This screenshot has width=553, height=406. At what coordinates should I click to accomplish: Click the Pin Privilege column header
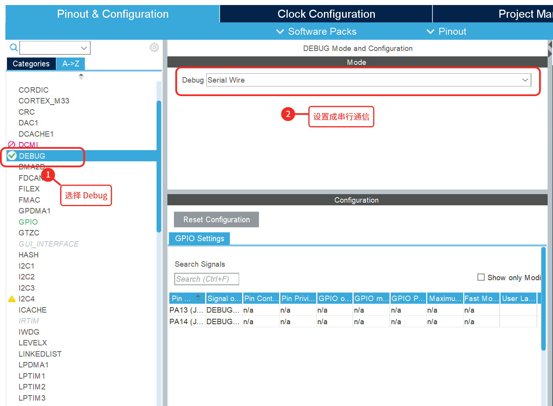(298, 298)
